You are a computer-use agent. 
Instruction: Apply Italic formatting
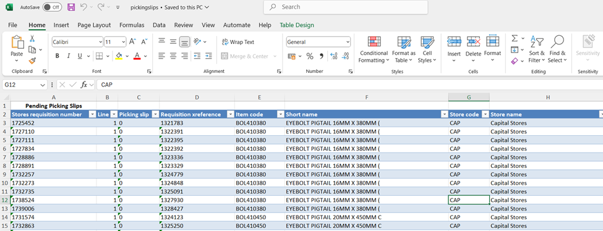coord(69,56)
